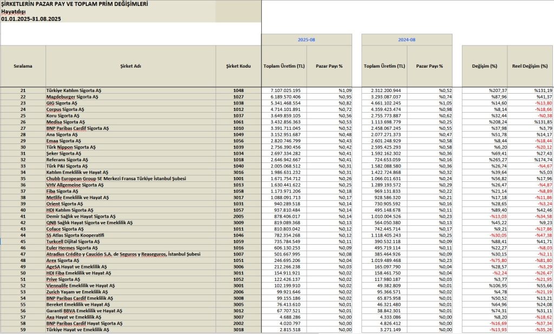Select the 2024 production value 2.312.200.944
The image size is (554, 334).
(386, 90)
